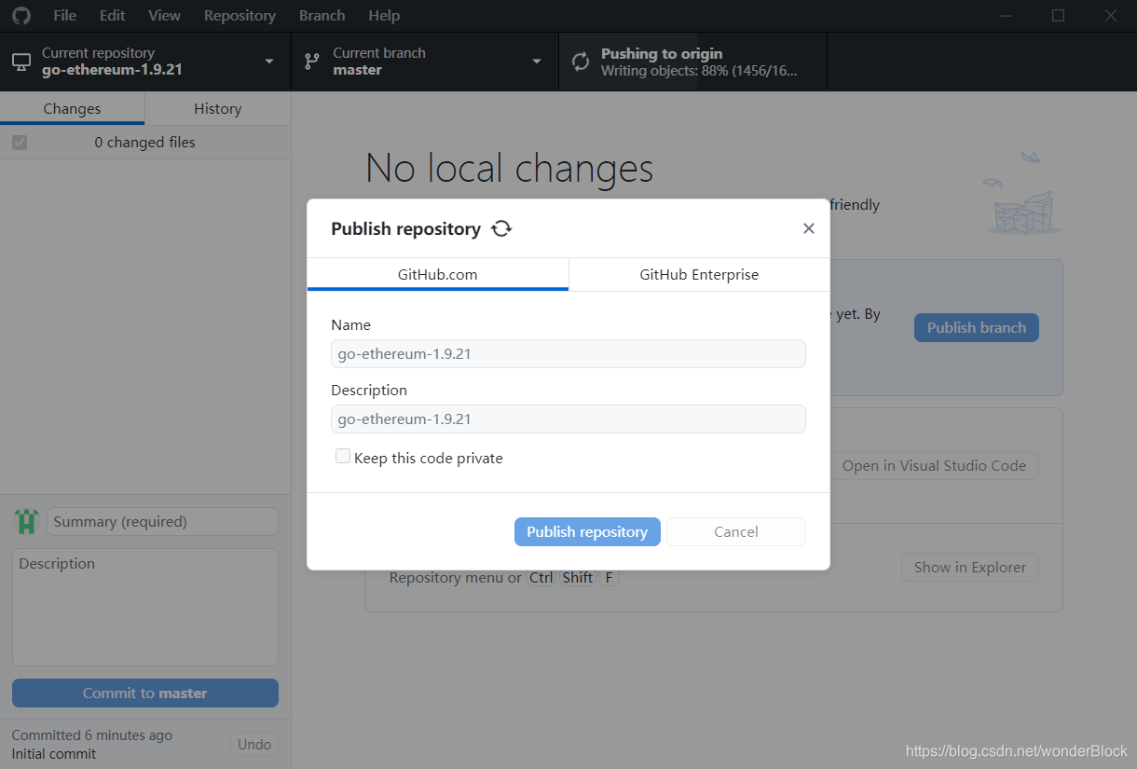Viewport: 1137px width, 769px height.
Task: Open the File menu
Action: [65, 16]
